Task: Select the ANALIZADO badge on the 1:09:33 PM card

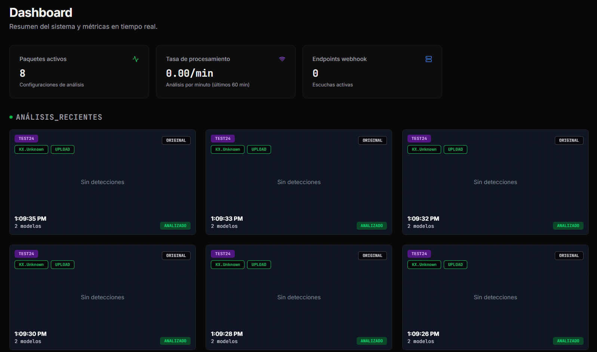Action: point(372,226)
